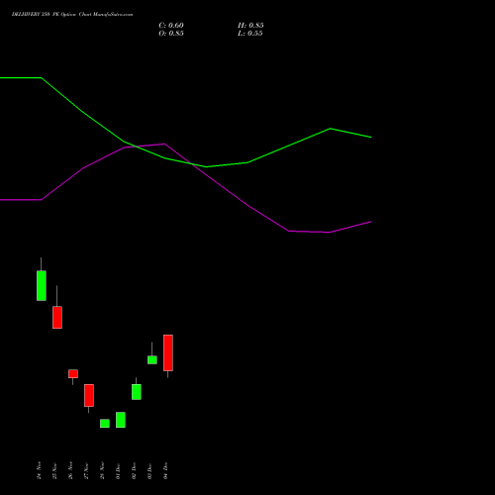Click the open value O: 0.85
The image size is (495, 495).
(171, 34)
